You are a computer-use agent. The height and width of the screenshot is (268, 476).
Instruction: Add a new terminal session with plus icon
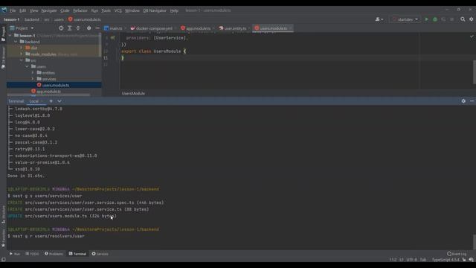[x=51, y=101]
